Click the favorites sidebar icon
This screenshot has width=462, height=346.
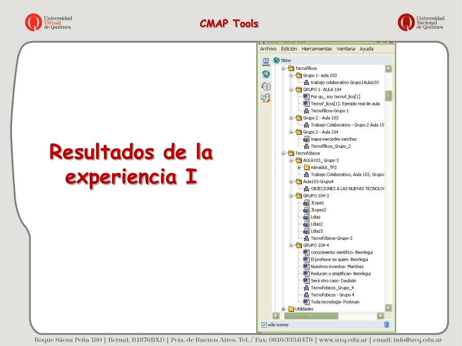tap(266, 98)
